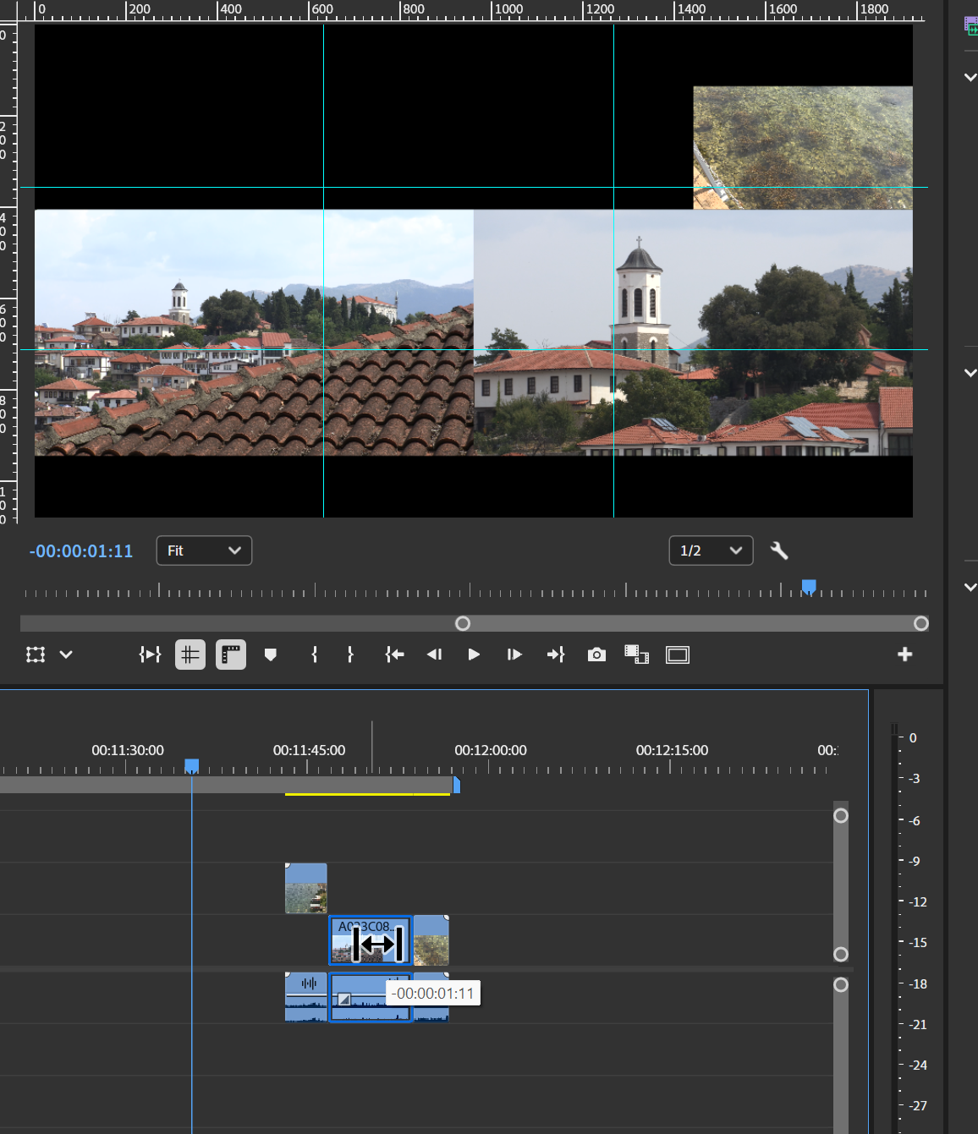This screenshot has width=978, height=1134.
Task: Open the Fit zoom dropdown
Action: pos(203,551)
